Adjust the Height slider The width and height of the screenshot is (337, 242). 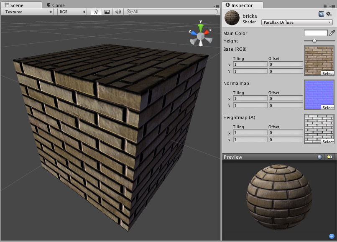click(314, 41)
